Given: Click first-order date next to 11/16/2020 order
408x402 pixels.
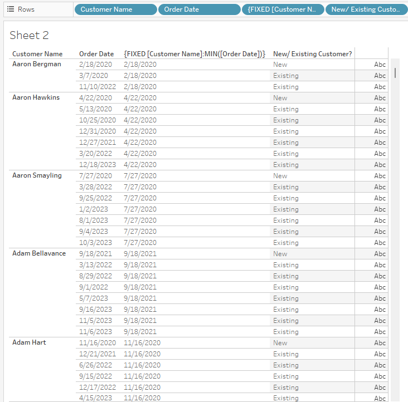Looking at the screenshot, I should pos(142,343).
